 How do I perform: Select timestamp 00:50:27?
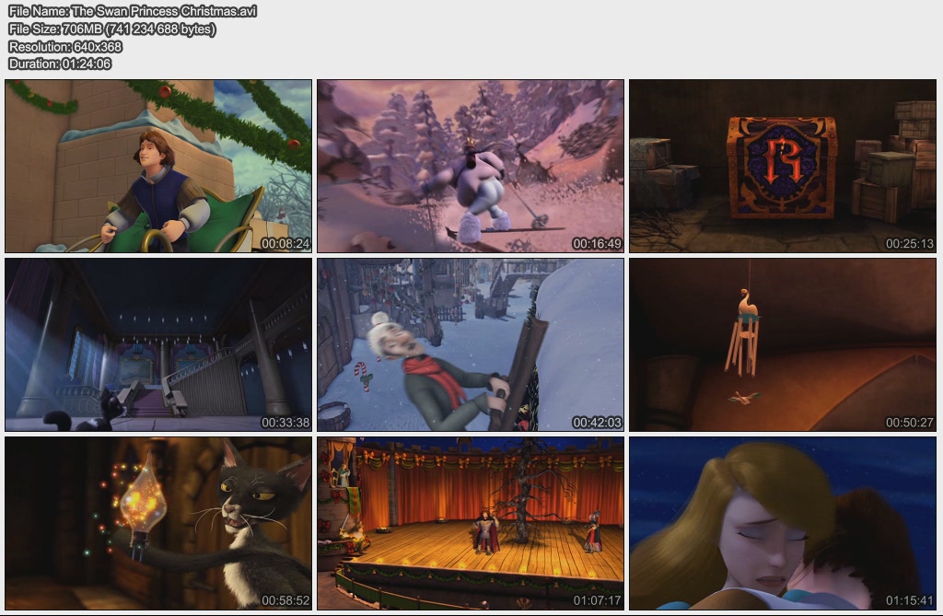click(x=909, y=423)
